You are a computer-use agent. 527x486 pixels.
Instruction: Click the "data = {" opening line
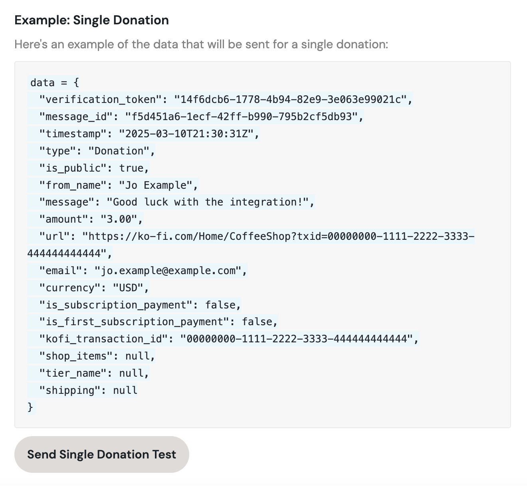pos(55,83)
